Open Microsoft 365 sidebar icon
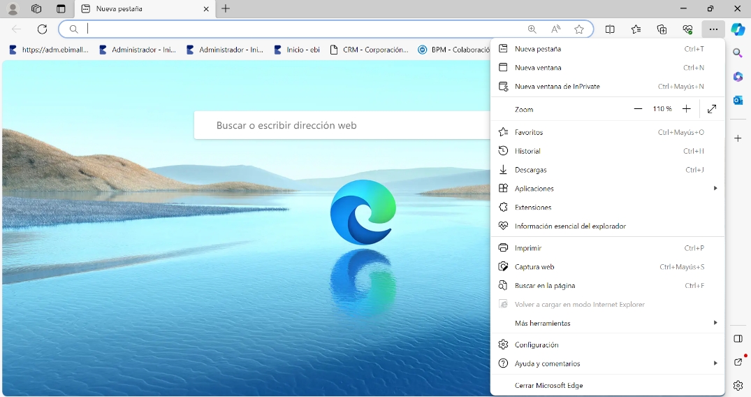 [738, 76]
